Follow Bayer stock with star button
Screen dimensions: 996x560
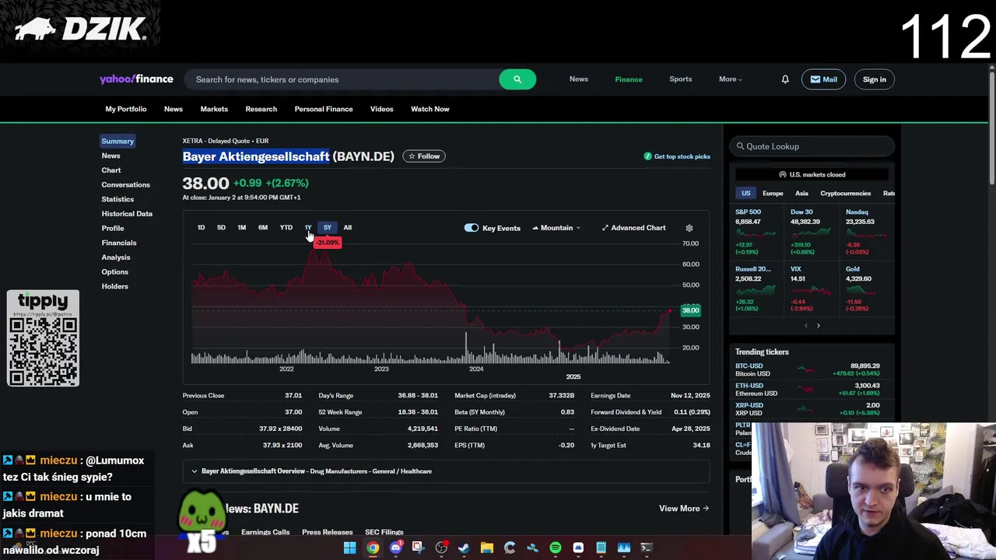424,156
